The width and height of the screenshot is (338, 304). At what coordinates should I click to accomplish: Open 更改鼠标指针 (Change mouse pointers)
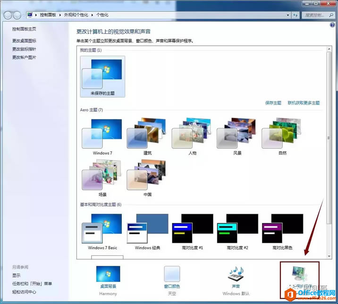point(24,49)
